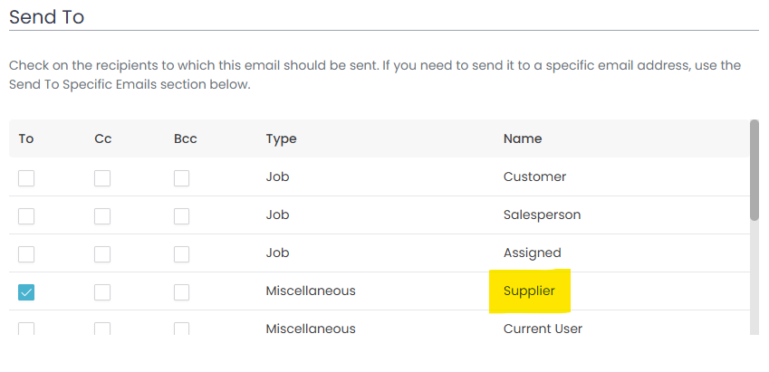Tick the Bcc checkbox for Salesperson
Image resolution: width=769 pixels, height=372 pixels.
click(182, 216)
